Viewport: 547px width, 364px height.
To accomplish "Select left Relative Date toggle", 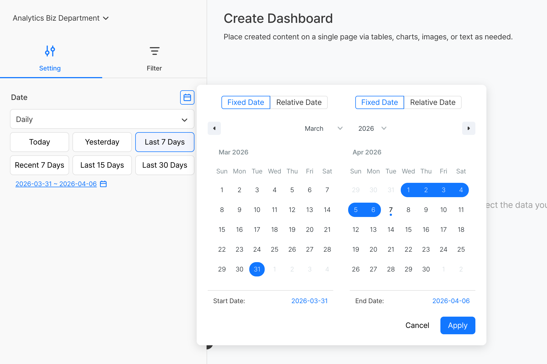I will click(299, 102).
